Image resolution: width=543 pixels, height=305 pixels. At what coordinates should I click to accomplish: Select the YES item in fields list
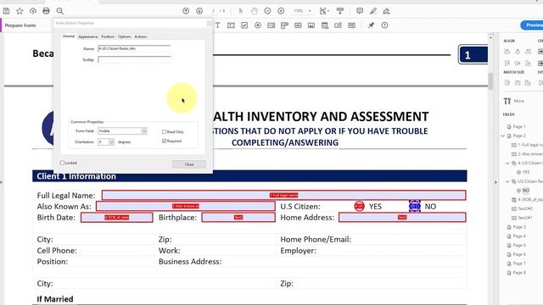pos(523,172)
